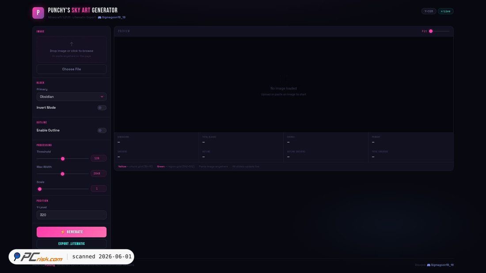The width and height of the screenshot is (486, 273).
Task: Click the 'Enable Outline' label text
Action: click(48, 130)
